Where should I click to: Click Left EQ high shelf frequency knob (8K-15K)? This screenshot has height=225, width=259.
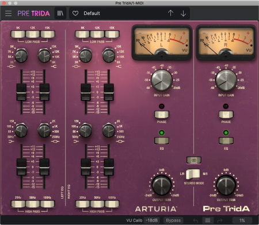[44, 56]
